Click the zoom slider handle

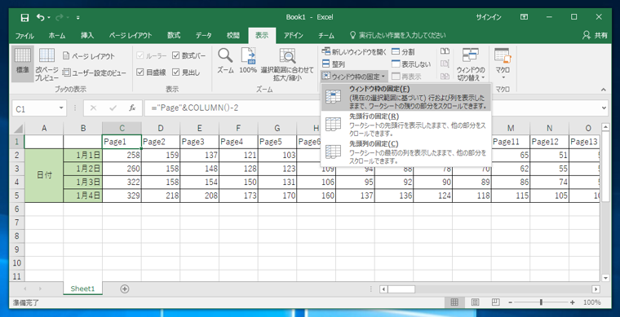click(x=541, y=302)
